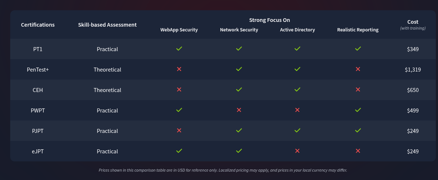Click PenTest+ Active Directory green checkmark
Image resolution: width=438 pixels, height=180 pixels.
297,69
